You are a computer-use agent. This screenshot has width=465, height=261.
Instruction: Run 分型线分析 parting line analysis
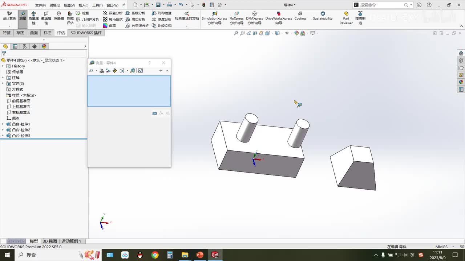point(137,26)
